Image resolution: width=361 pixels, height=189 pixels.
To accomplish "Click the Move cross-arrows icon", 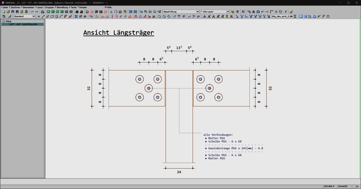I will click(x=276, y=12).
